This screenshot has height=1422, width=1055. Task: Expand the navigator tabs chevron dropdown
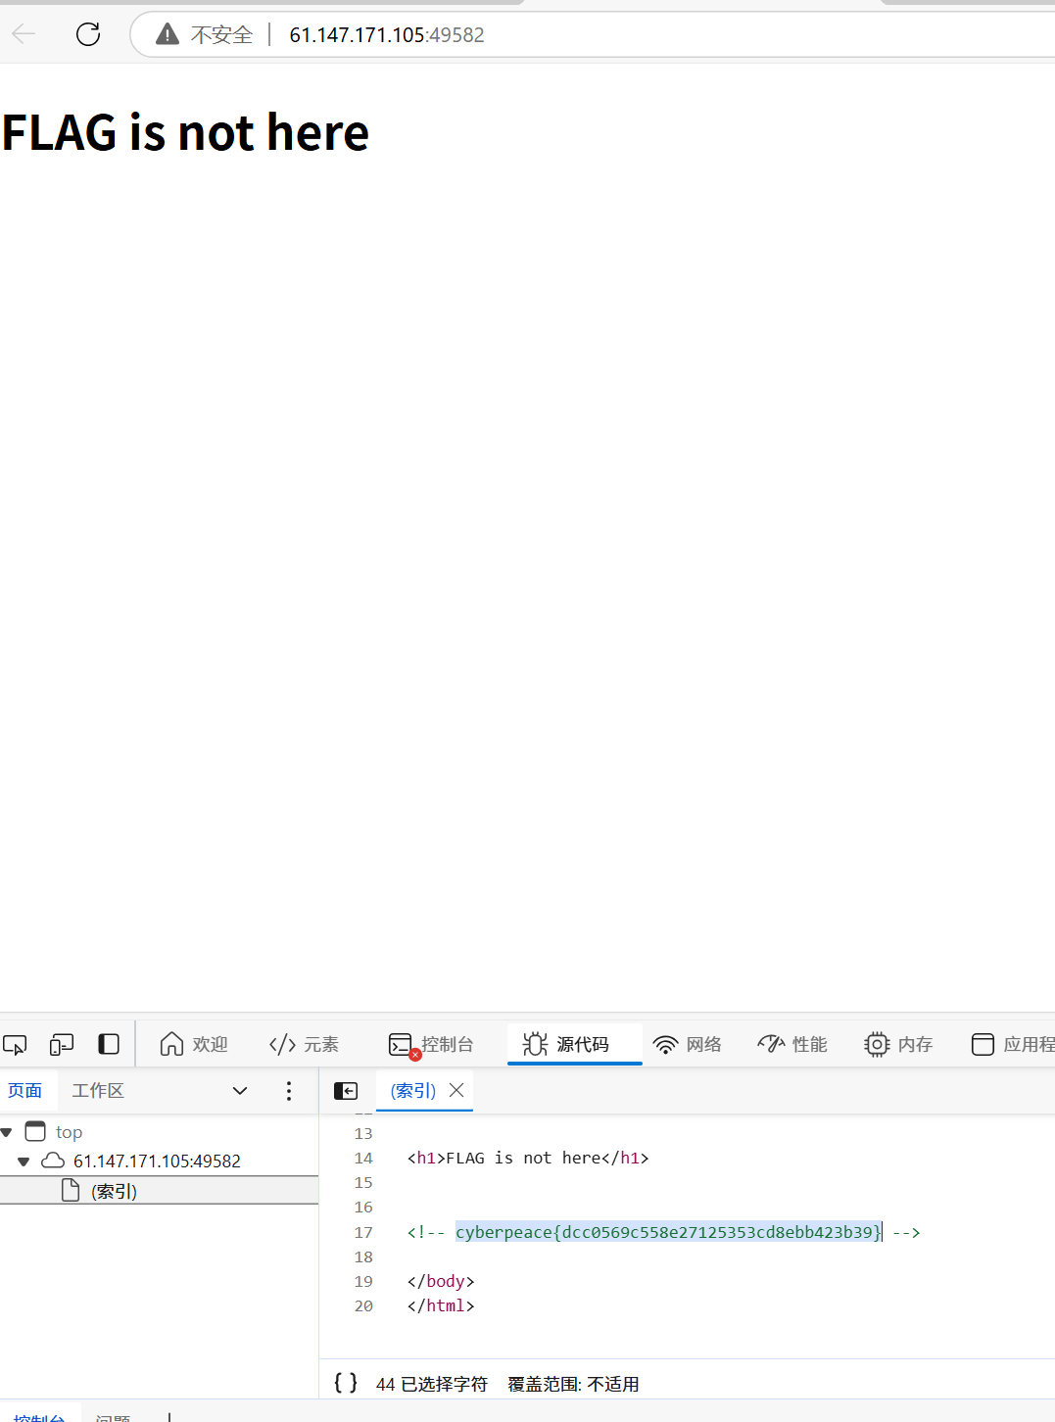[x=240, y=1091]
